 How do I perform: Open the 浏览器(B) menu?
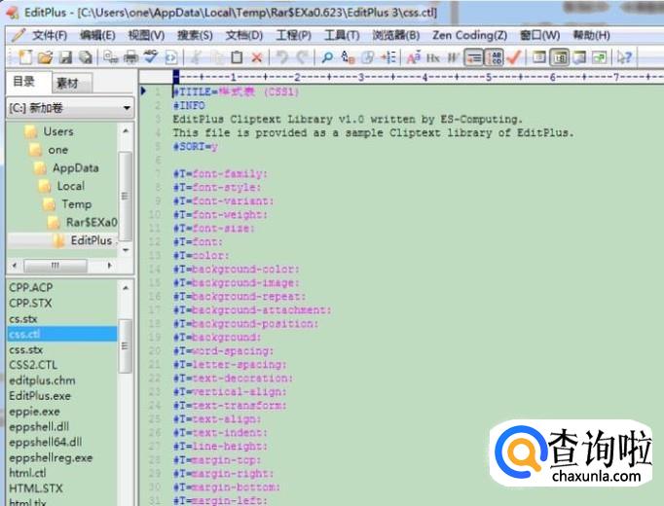click(396, 35)
